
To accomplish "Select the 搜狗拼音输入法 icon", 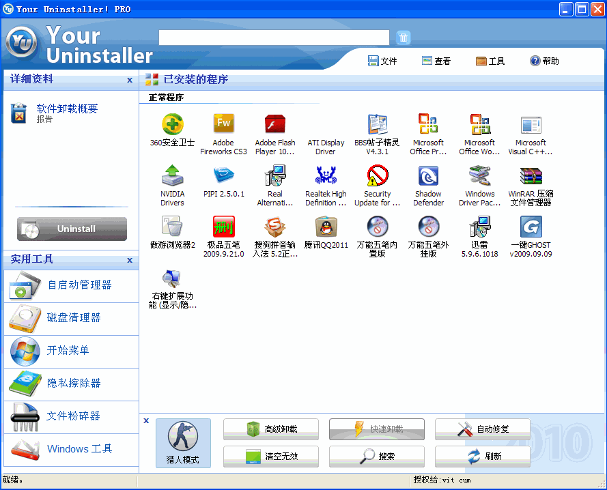I will point(275,227).
